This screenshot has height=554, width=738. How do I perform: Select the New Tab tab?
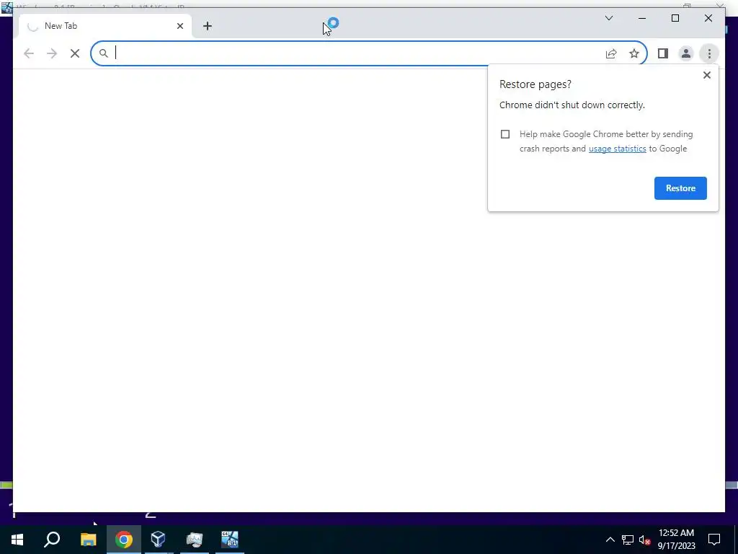pos(105,26)
